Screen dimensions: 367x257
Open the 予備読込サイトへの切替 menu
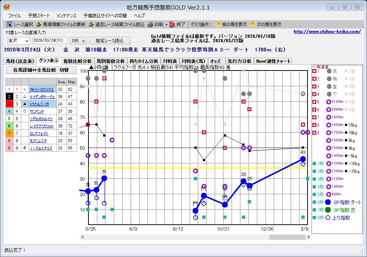coord(105,16)
